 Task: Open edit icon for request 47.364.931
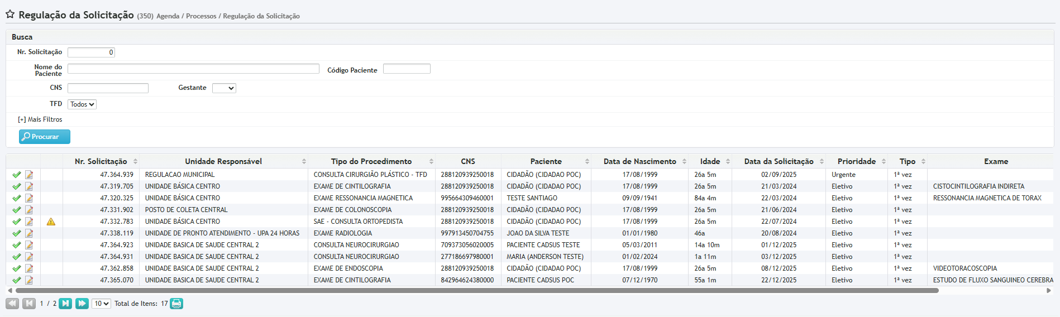click(29, 257)
